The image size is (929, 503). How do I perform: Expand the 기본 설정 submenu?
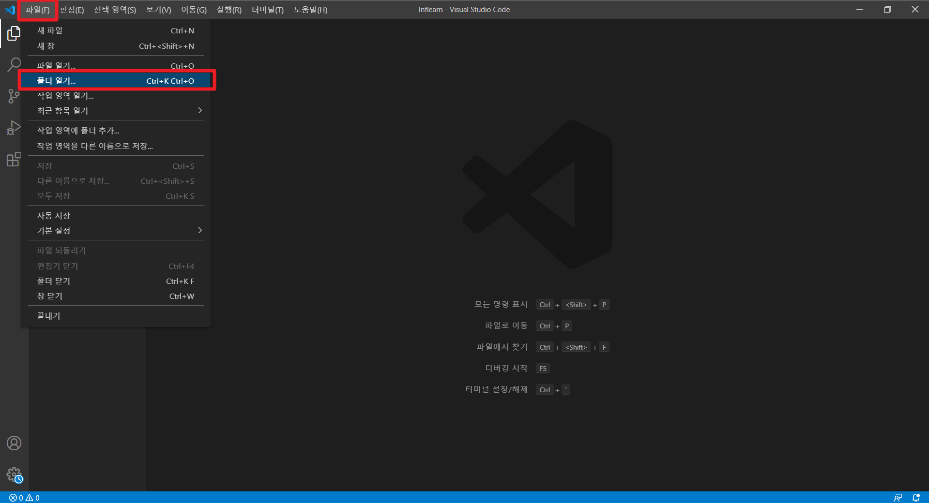pyautogui.click(x=116, y=231)
